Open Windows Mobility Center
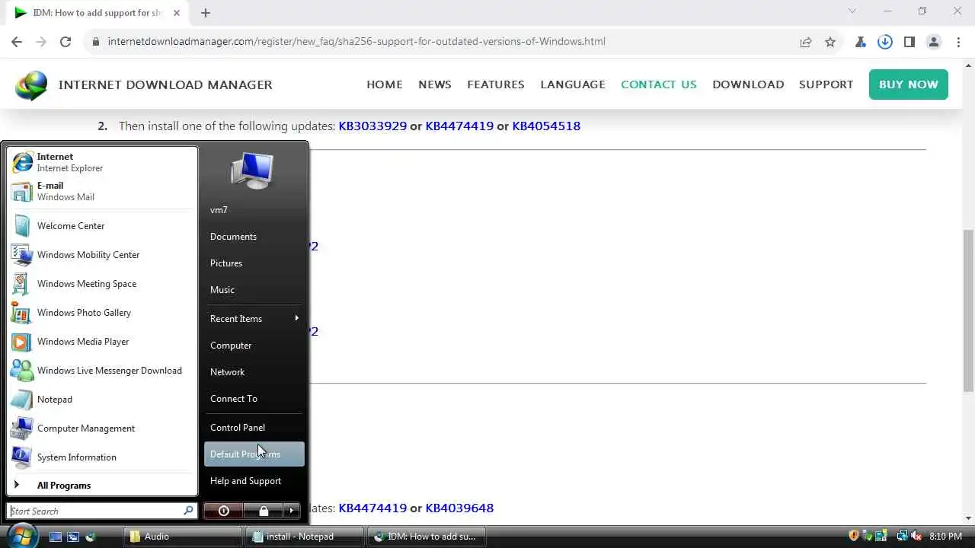975x548 pixels. pyautogui.click(x=101, y=255)
